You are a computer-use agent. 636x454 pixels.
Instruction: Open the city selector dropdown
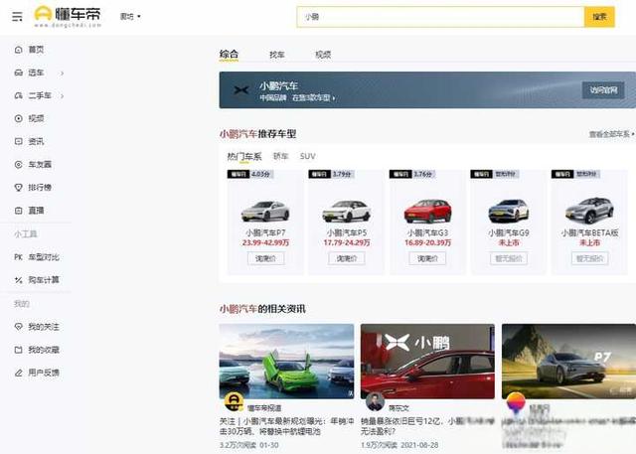(130, 16)
